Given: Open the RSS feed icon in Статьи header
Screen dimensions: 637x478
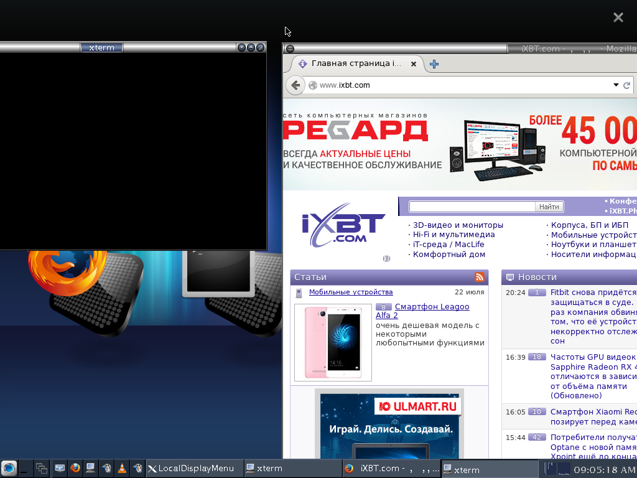Looking at the screenshot, I should [480, 277].
